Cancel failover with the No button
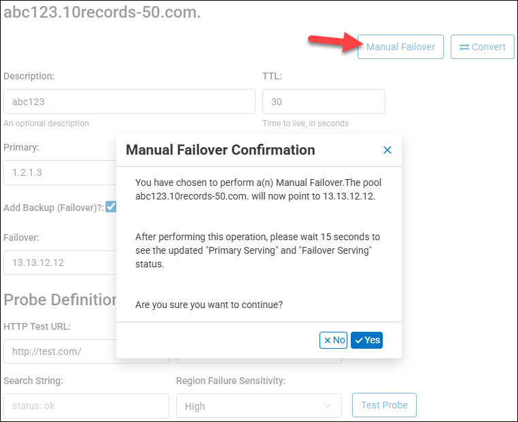Screen dimensions: 518x422 coord(334,340)
